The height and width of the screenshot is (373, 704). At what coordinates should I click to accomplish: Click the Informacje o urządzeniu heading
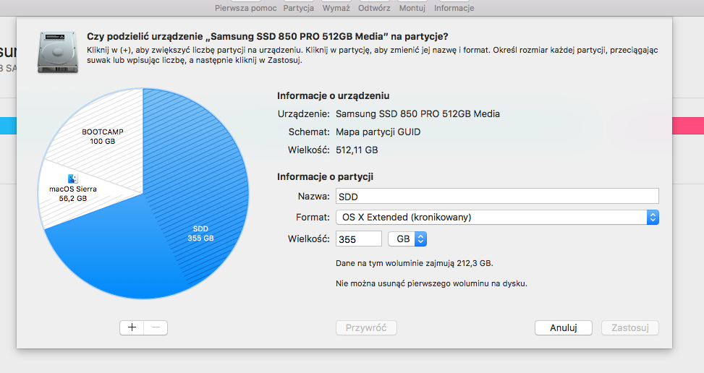pyautogui.click(x=333, y=95)
